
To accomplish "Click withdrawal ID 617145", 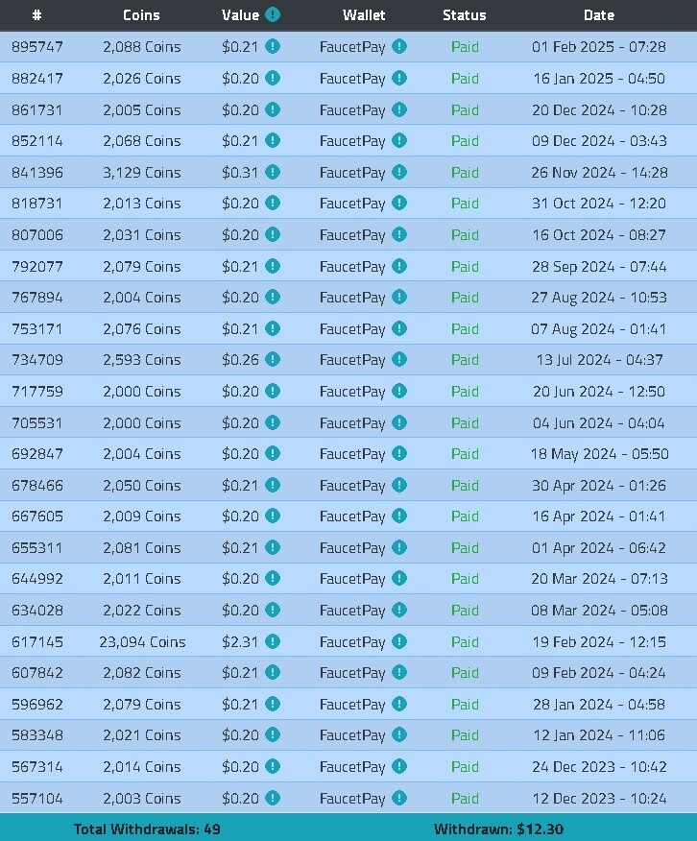I will (x=37, y=641).
